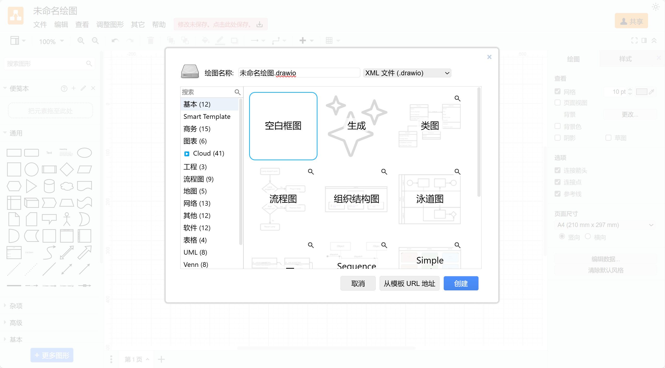Click the grid color swatch
The width and height of the screenshot is (665, 368).
point(641,92)
